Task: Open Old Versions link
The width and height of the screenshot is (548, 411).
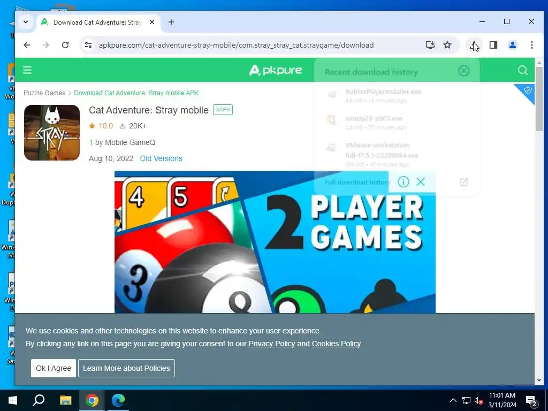Action: coord(161,158)
